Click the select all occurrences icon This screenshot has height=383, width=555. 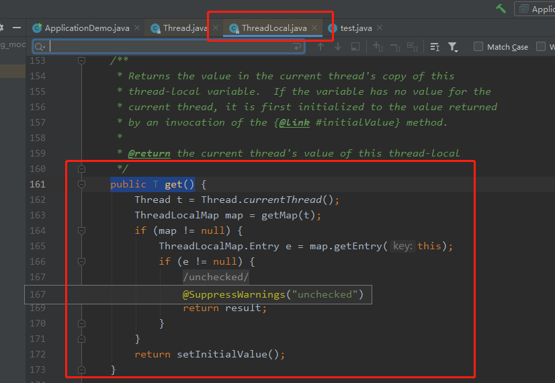pyautogui.click(x=413, y=47)
